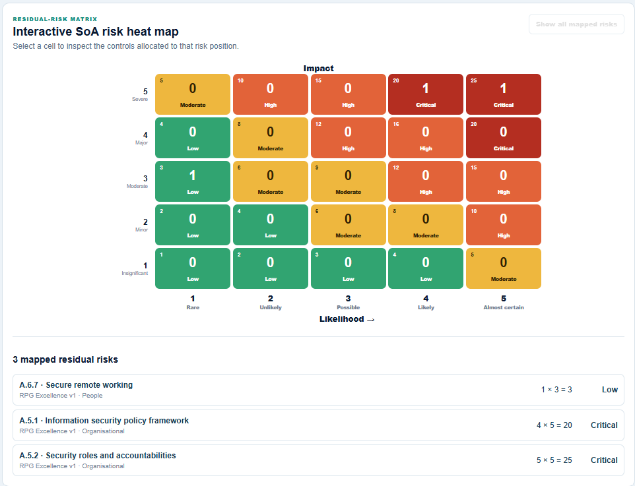Select the Moderate cell scored 6 in Minor row
Screen dimensions: 635x486
[349, 225]
